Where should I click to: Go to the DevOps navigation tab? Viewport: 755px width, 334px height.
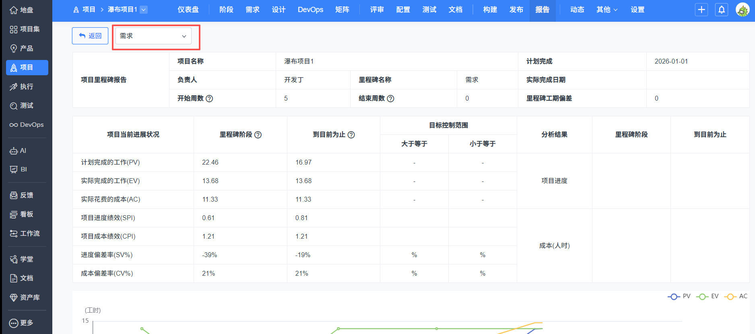pos(310,10)
